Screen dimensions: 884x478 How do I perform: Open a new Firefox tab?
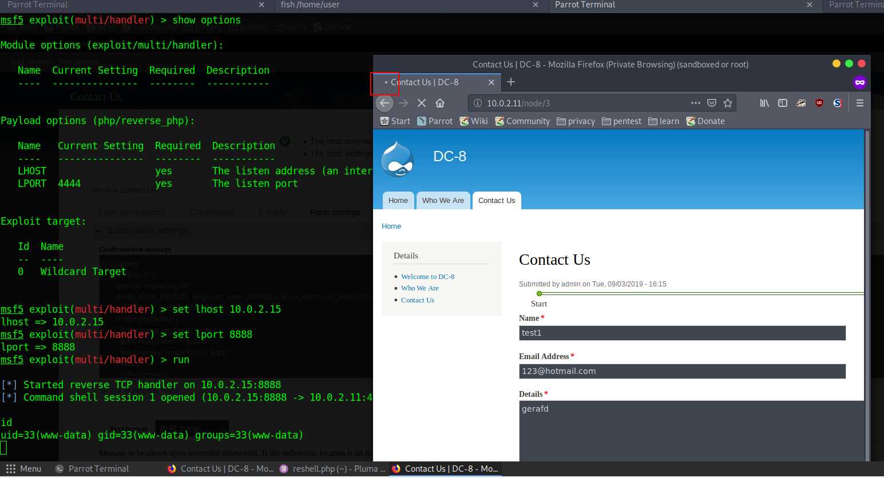tap(511, 82)
